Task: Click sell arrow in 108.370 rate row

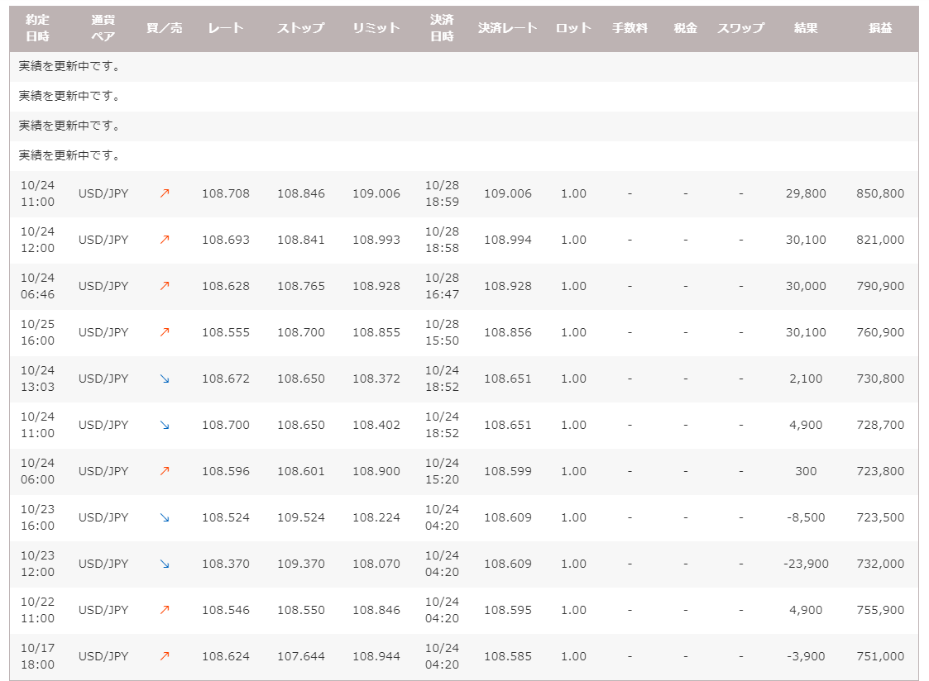Action: coord(165,564)
